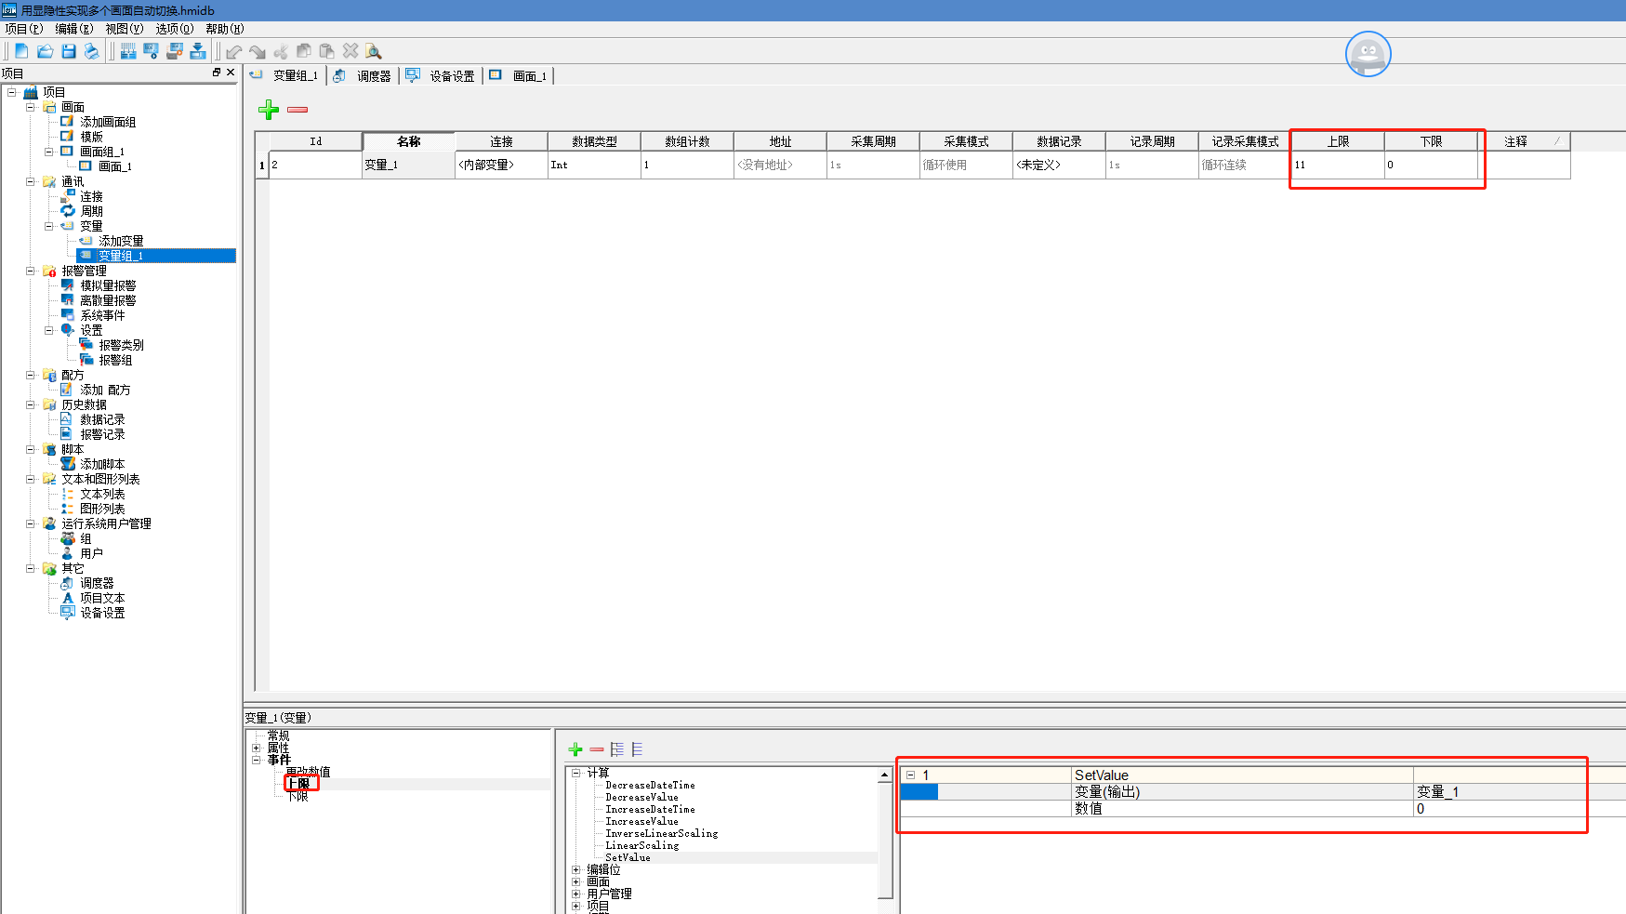The height and width of the screenshot is (914, 1626).
Task: Open the 项目(P) menu
Action: [x=24, y=29]
